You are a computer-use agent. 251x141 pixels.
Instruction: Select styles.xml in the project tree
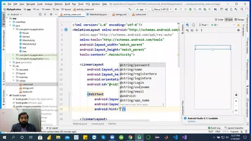(x=27, y=92)
